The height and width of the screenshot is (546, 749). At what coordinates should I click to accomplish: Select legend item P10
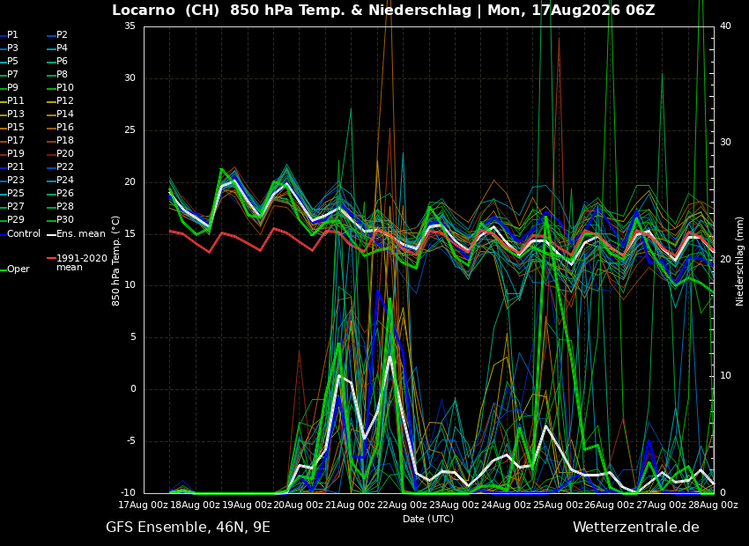[60, 88]
